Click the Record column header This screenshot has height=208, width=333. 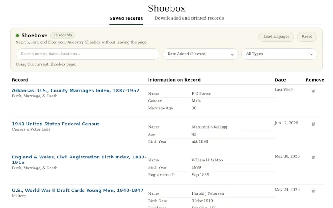[x=20, y=80]
